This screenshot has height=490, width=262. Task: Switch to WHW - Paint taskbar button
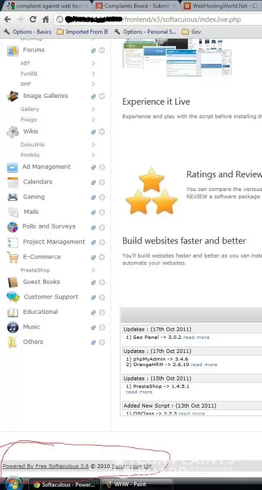tap(137, 484)
